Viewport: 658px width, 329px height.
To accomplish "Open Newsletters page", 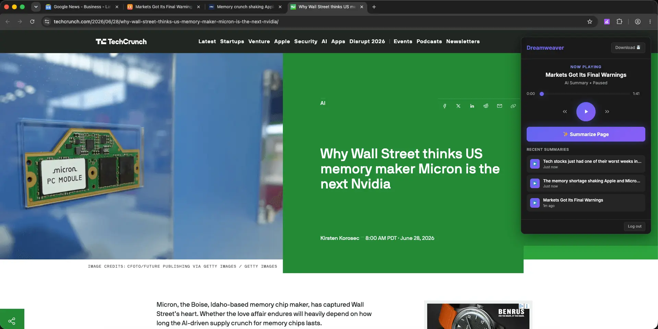I will tap(463, 41).
